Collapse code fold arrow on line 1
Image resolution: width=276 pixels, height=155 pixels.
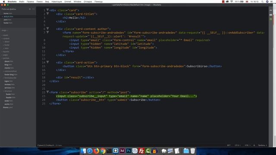(47, 10)
